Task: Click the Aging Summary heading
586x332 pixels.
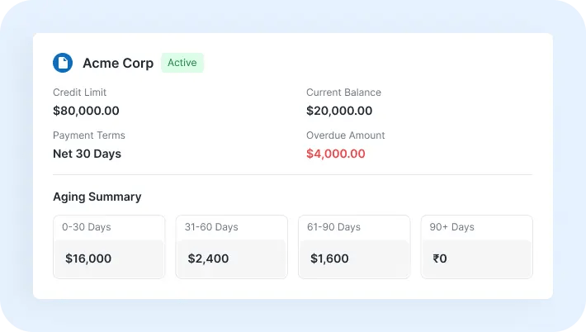Action: click(97, 197)
